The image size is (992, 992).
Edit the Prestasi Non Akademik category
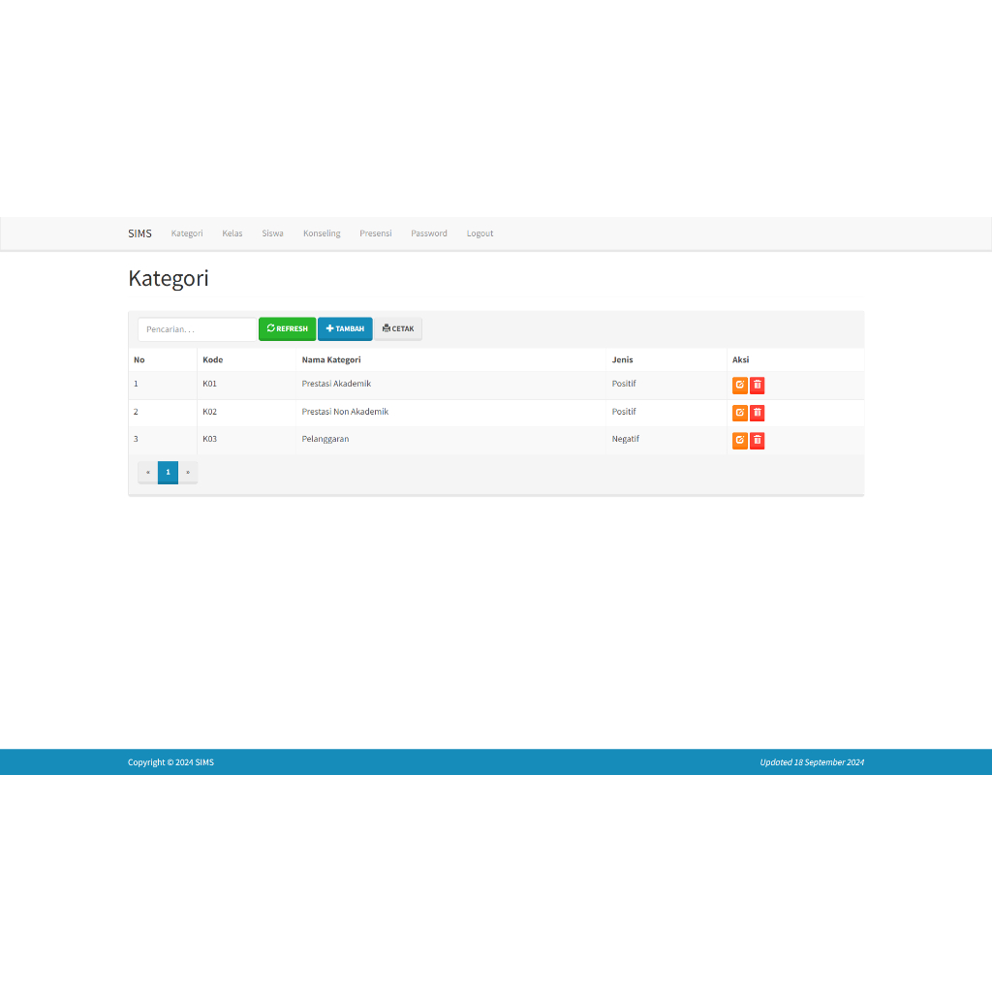(739, 413)
